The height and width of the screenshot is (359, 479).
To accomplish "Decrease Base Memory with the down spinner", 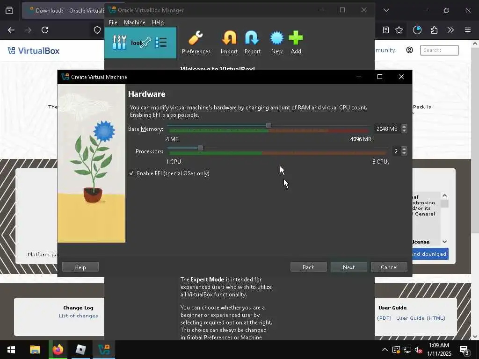I will coord(404,131).
